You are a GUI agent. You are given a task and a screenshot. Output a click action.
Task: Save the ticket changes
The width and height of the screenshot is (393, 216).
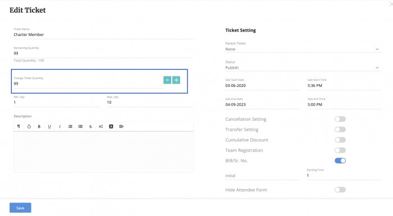pos(20,208)
